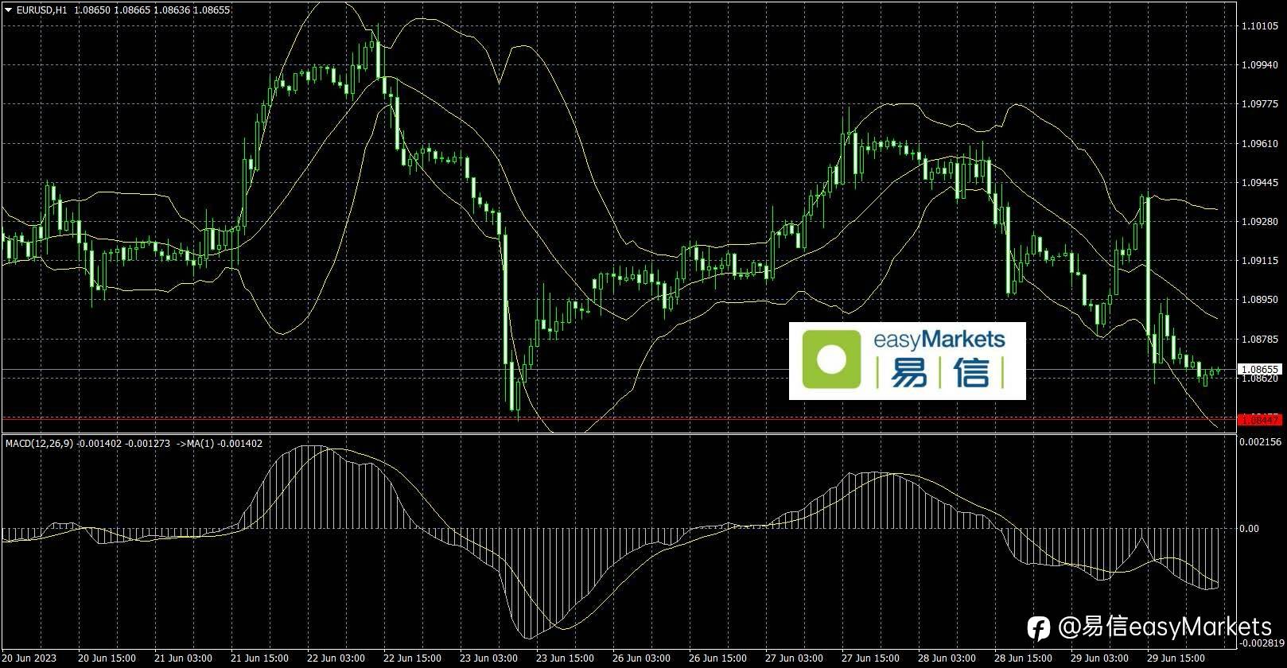This screenshot has height=668, width=1287.
Task: Click price axis value 1.09610
Action: pos(1260,144)
